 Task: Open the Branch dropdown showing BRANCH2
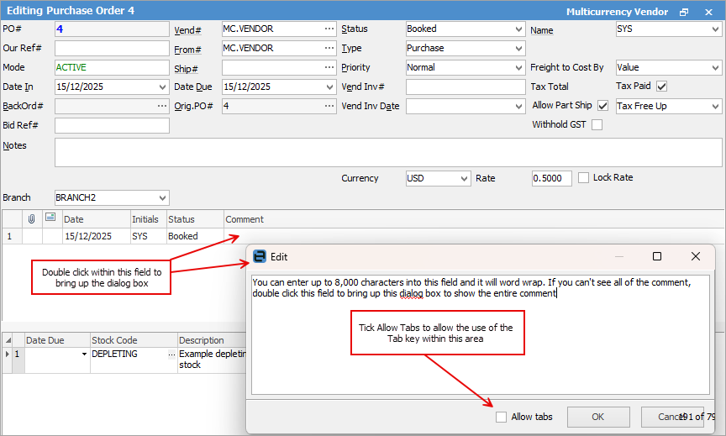[162, 198]
